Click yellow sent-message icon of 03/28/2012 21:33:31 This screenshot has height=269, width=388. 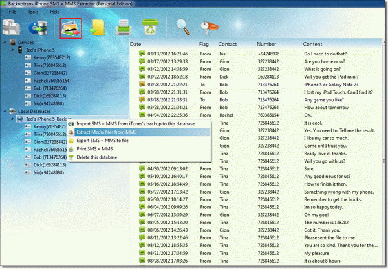pos(142,99)
